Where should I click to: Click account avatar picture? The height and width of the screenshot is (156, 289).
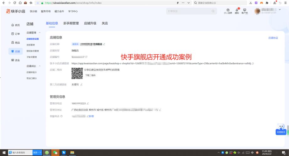[257, 11]
